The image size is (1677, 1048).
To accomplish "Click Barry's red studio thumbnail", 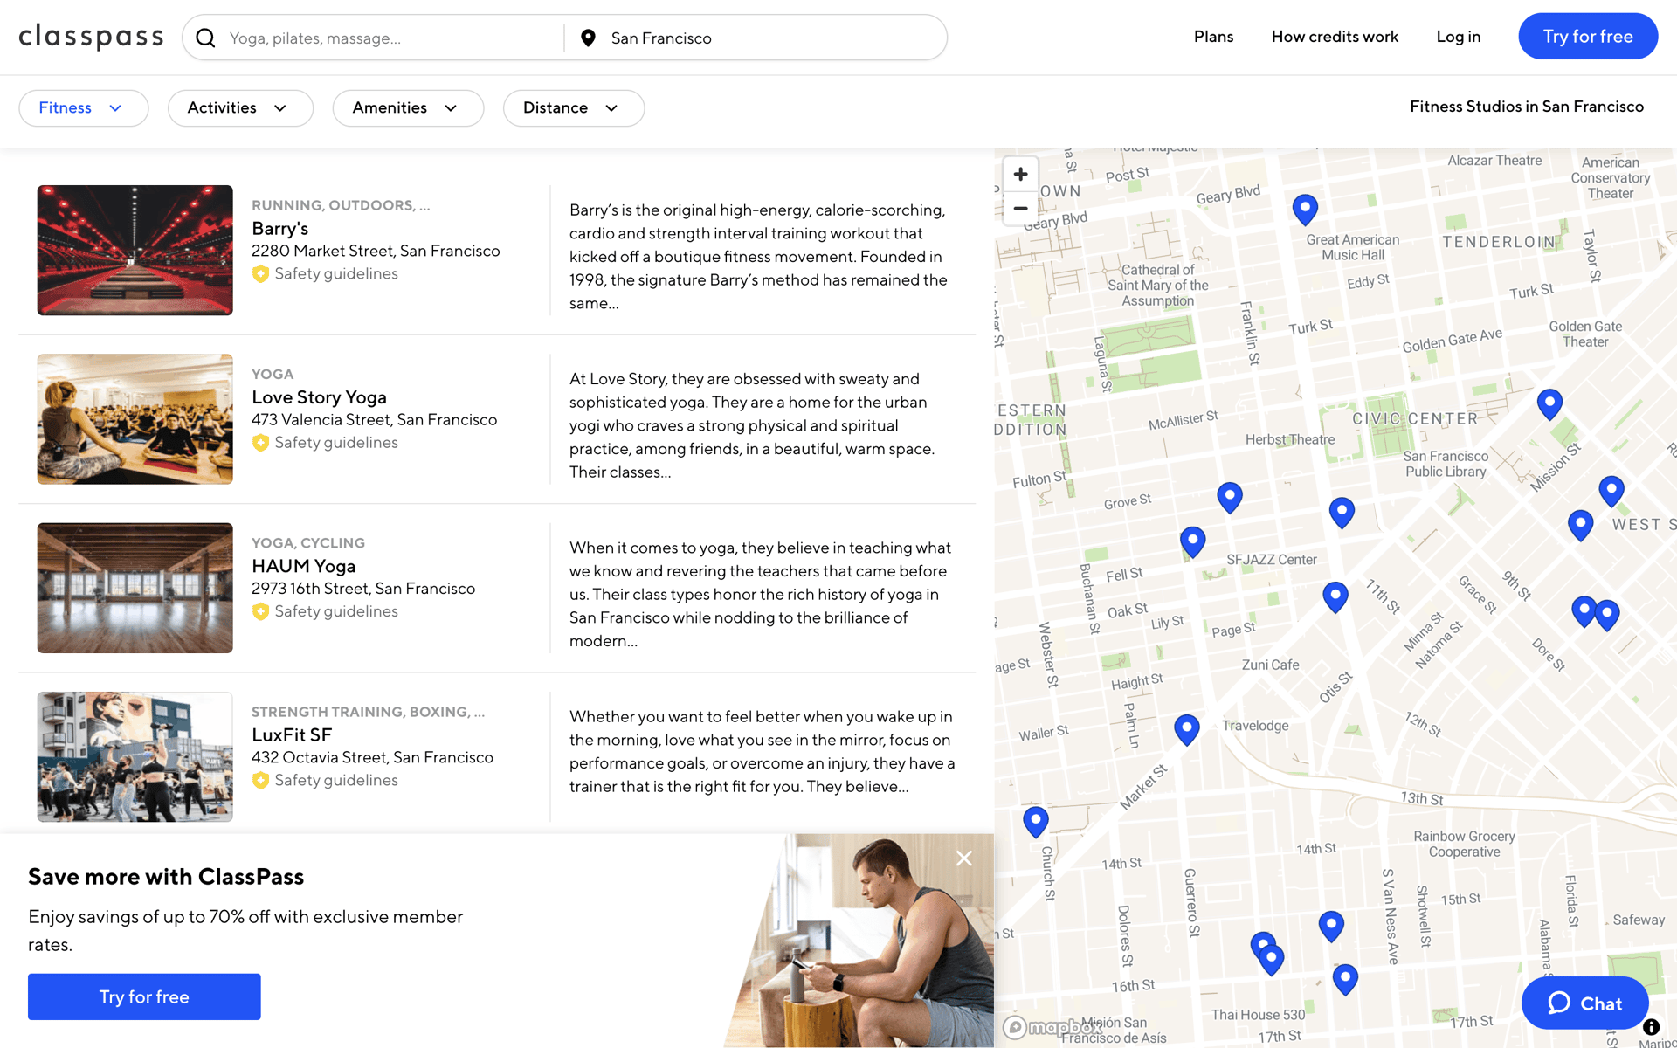I will point(135,250).
